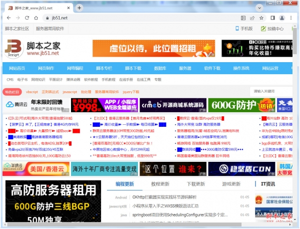Select 服务器 in nav bar
Image resolution: width=300 pixels, height=229 pixels.
185,68
